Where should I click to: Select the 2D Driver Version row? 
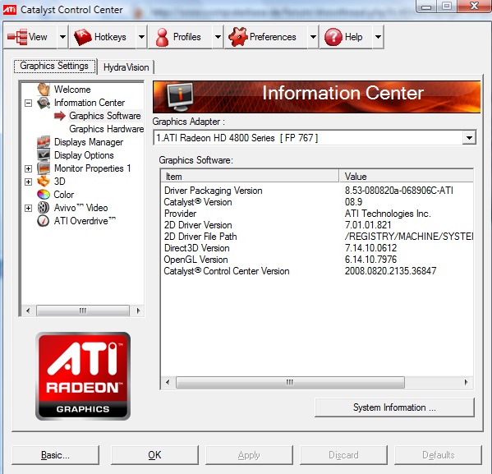pyautogui.click(x=317, y=225)
